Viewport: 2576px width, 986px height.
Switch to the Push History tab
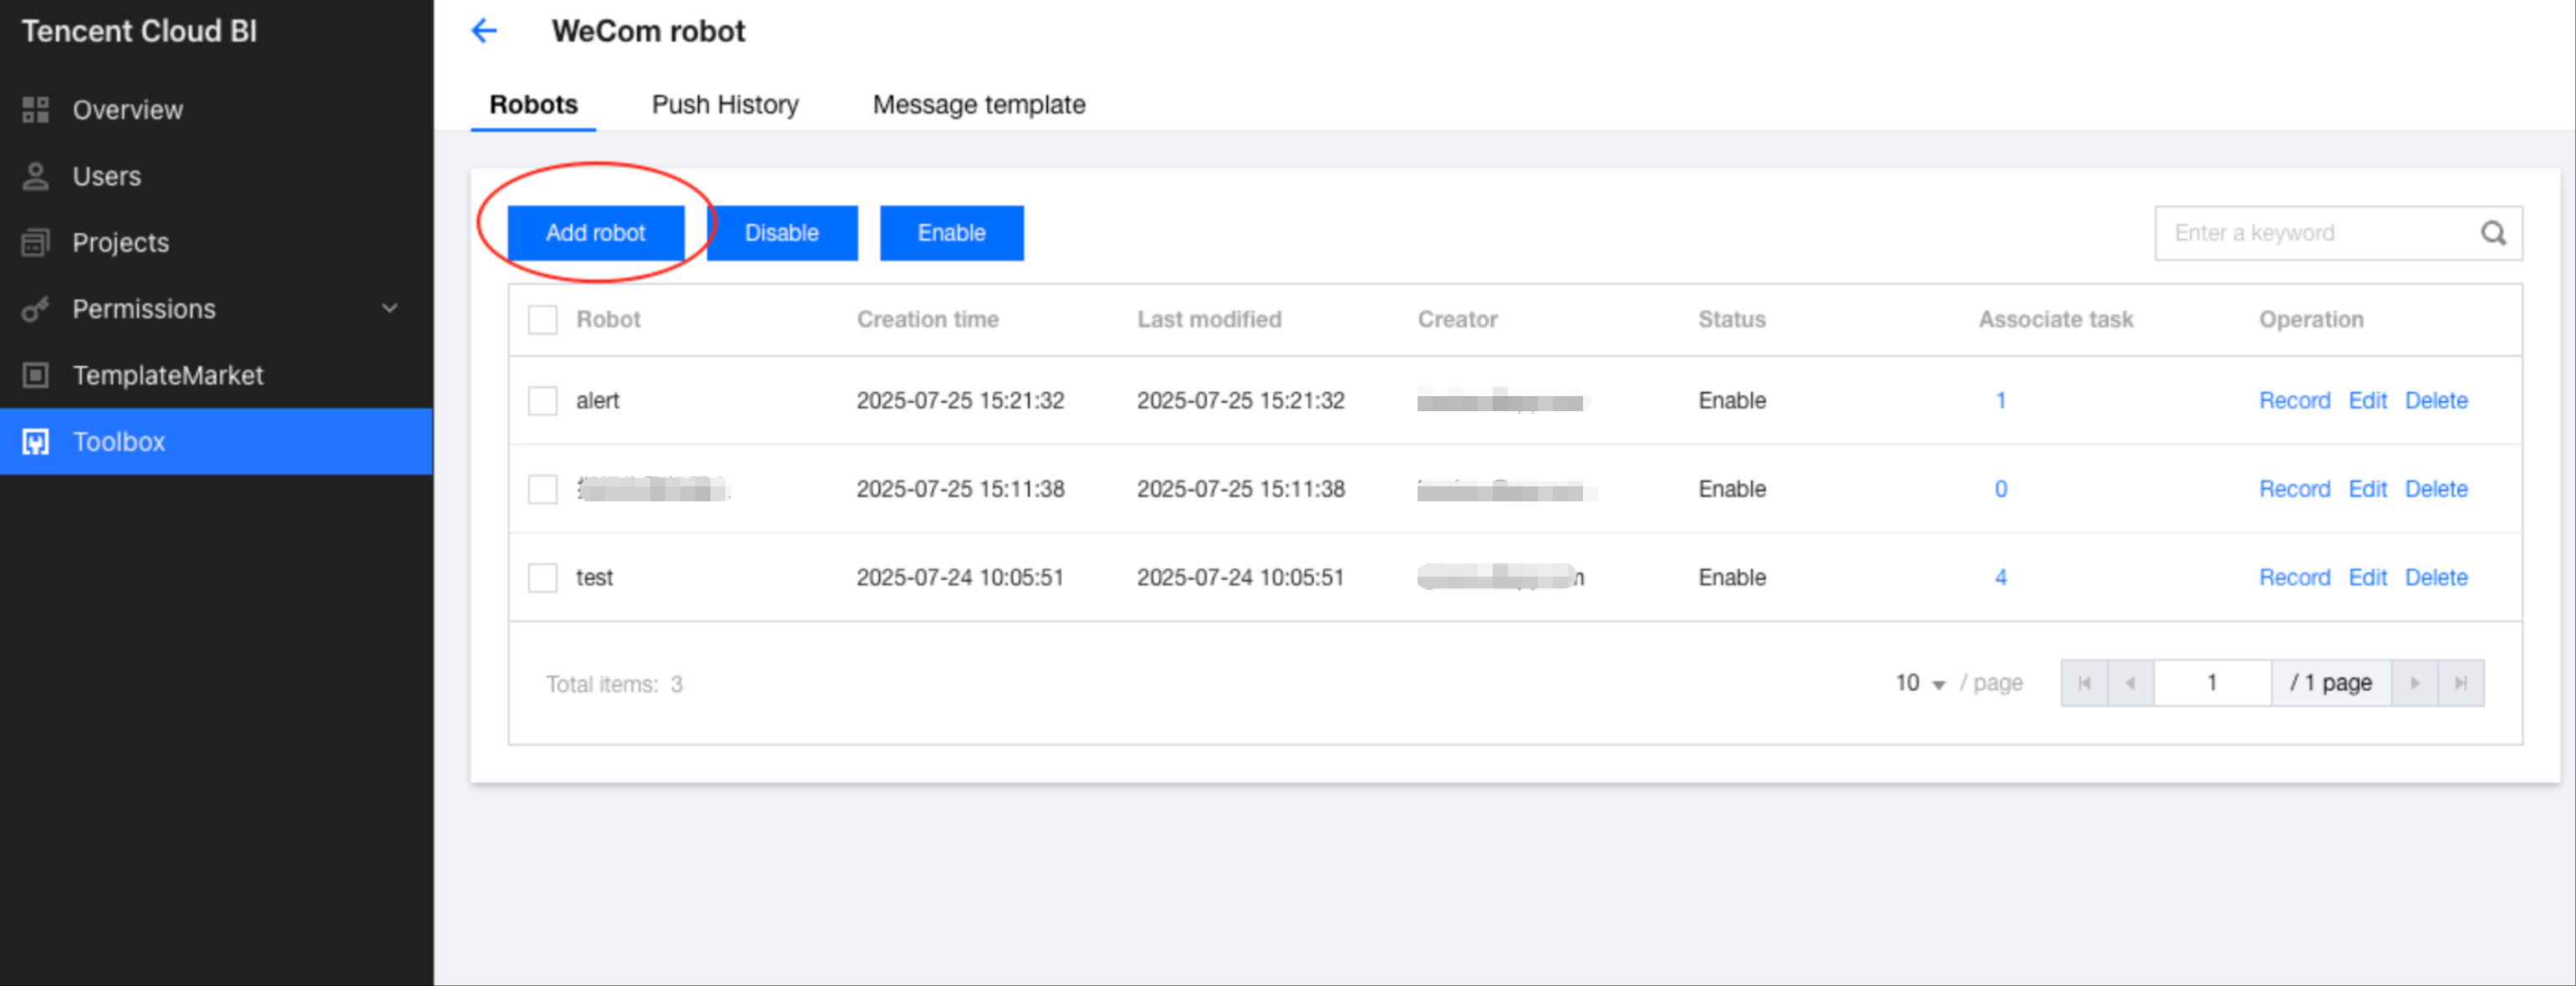[724, 105]
